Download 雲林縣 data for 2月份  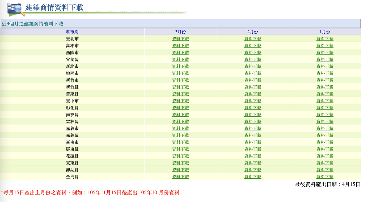click(x=253, y=121)
